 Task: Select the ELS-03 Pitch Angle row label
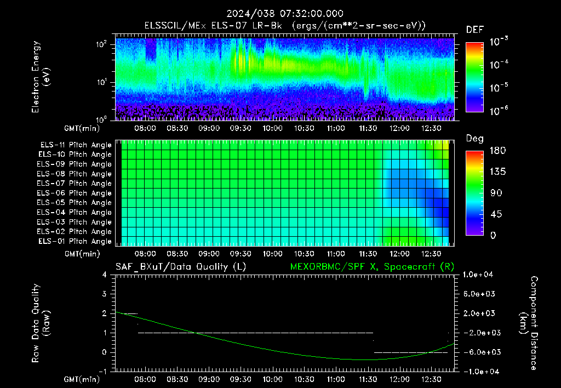point(74,222)
